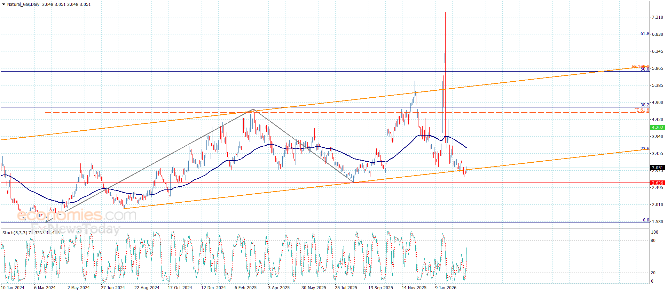Click the 61.8 Fibonacci level label
This screenshot has height=292, width=667.
click(x=644, y=34)
